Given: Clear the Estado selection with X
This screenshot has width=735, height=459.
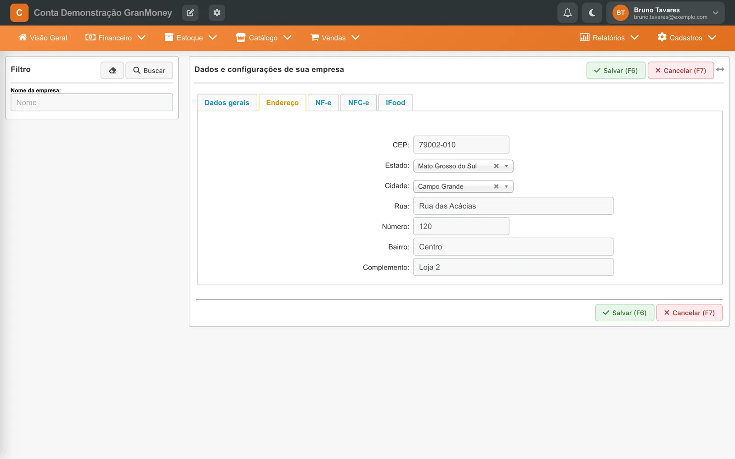Looking at the screenshot, I should tap(496, 166).
